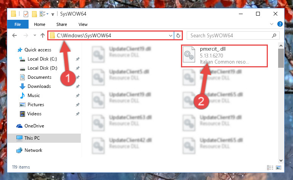The width and height of the screenshot is (293, 180).
Task: Expand the address bar history dropdown
Action: click(x=170, y=35)
